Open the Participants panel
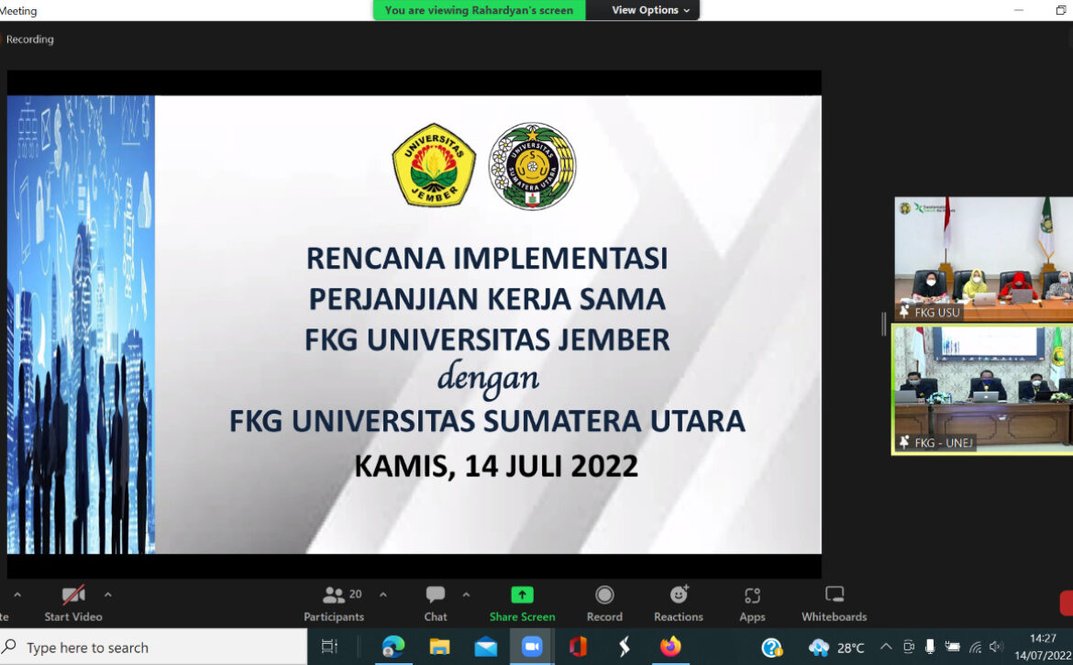Screen dimensions: 1073x665 334,604
